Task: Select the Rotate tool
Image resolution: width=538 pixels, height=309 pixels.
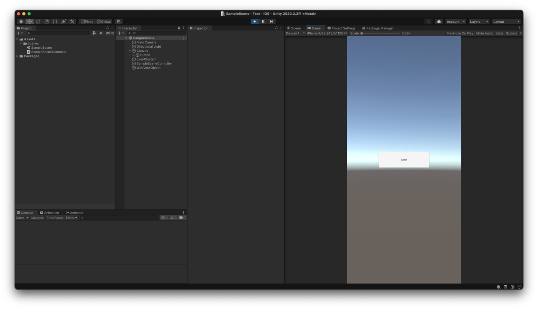Action: coord(37,21)
